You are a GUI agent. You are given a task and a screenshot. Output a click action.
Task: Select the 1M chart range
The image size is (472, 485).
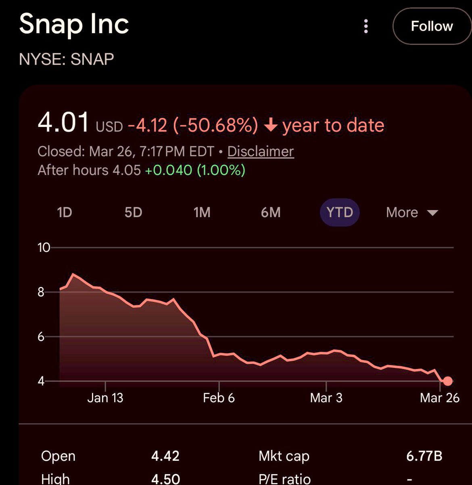click(x=202, y=212)
